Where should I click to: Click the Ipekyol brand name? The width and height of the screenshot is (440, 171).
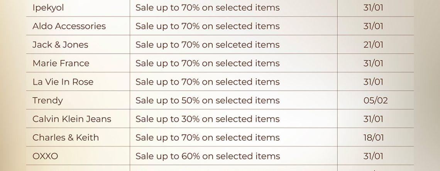pyautogui.click(x=48, y=8)
